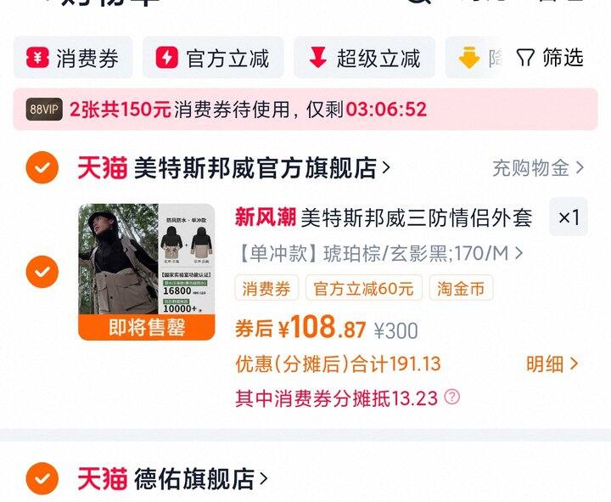Screen dimensions: 611x502
Task: Open the 筛选 funnel filter icon
Action: pyautogui.click(x=524, y=58)
